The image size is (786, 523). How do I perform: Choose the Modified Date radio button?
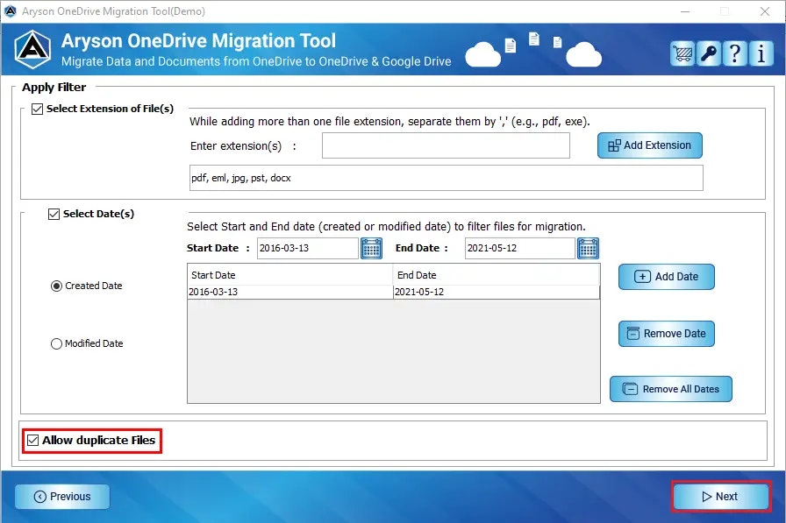click(x=57, y=343)
